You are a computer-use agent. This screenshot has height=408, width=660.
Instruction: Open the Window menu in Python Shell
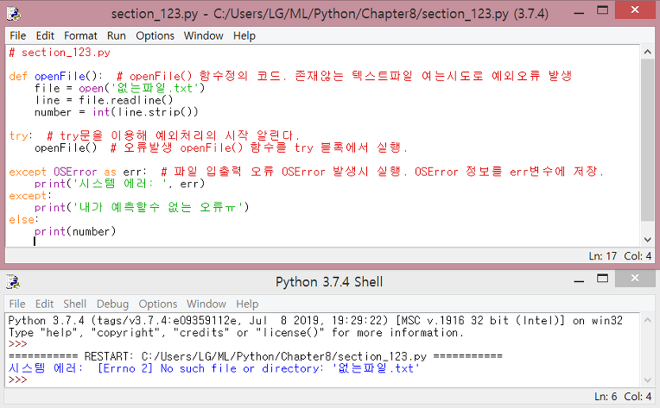point(206,304)
